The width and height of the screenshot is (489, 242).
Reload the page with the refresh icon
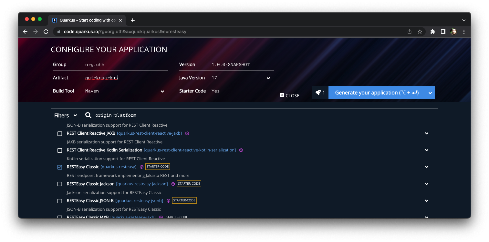(x=46, y=32)
